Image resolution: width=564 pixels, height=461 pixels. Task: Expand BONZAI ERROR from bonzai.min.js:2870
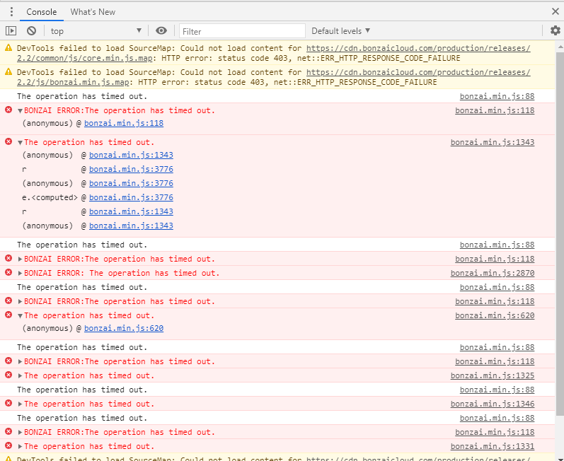click(x=20, y=273)
